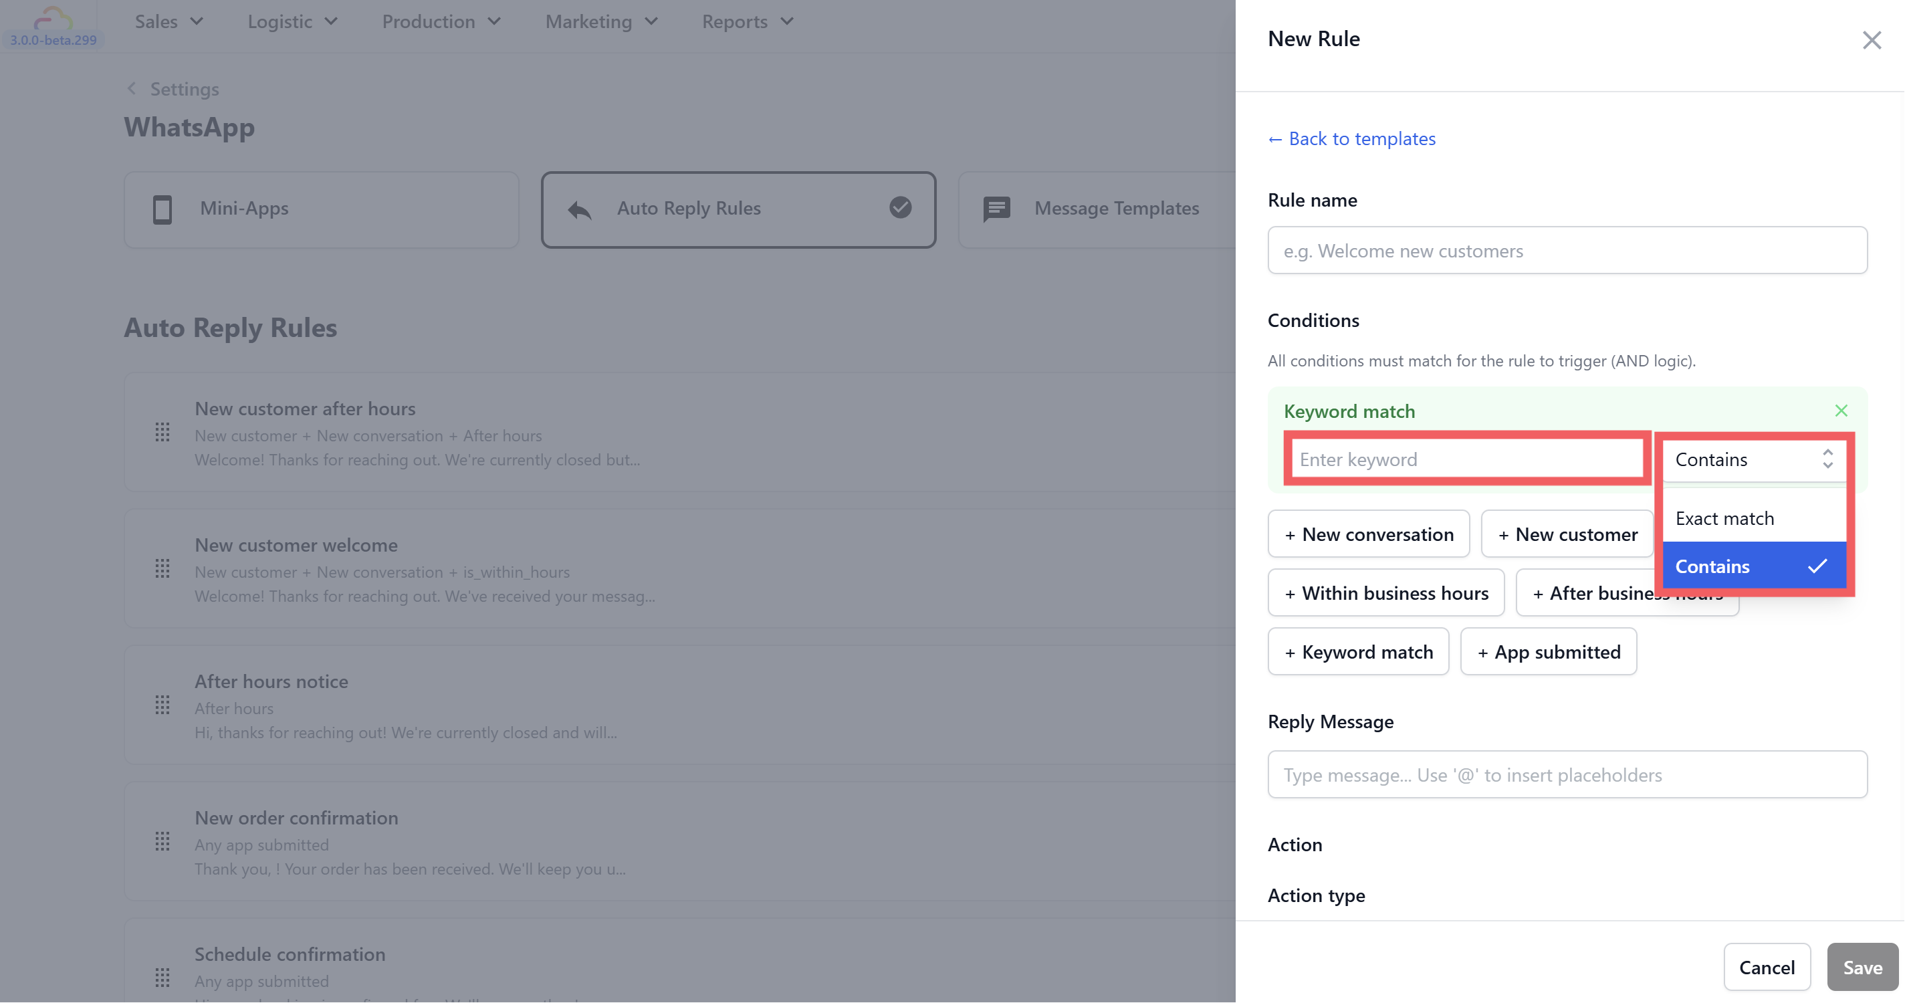Expand the Sales menu
1905x1003 pixels.
click(x=169, y=21)
